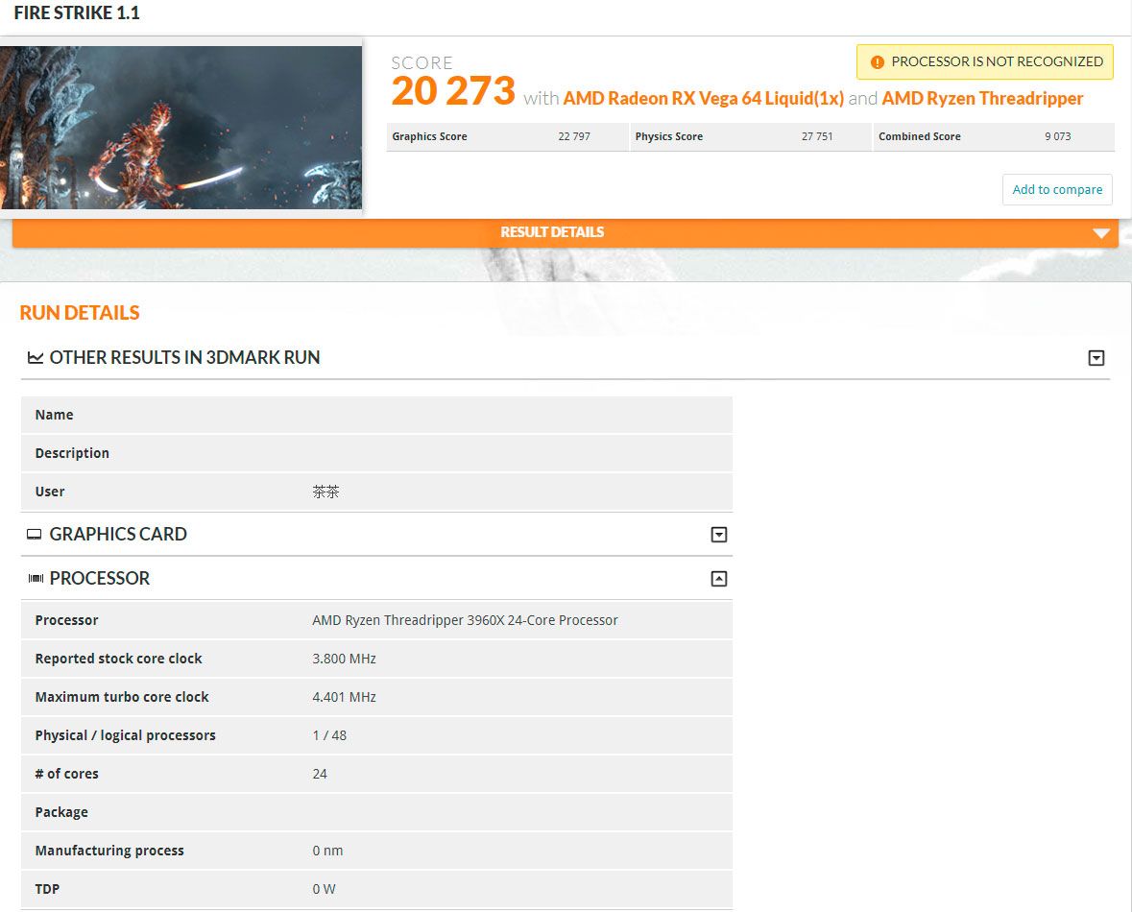The width and height of the screenshot is (1132, 912).
Task: Click the Graphics Score label
Action: (429, 136)
